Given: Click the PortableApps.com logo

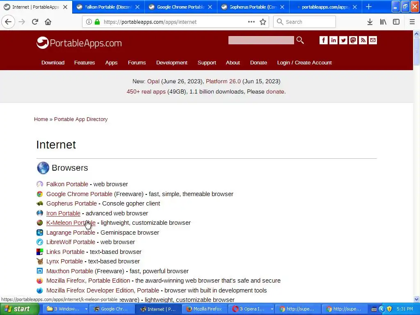Looking at the screenshot, I should pos(79,43).
